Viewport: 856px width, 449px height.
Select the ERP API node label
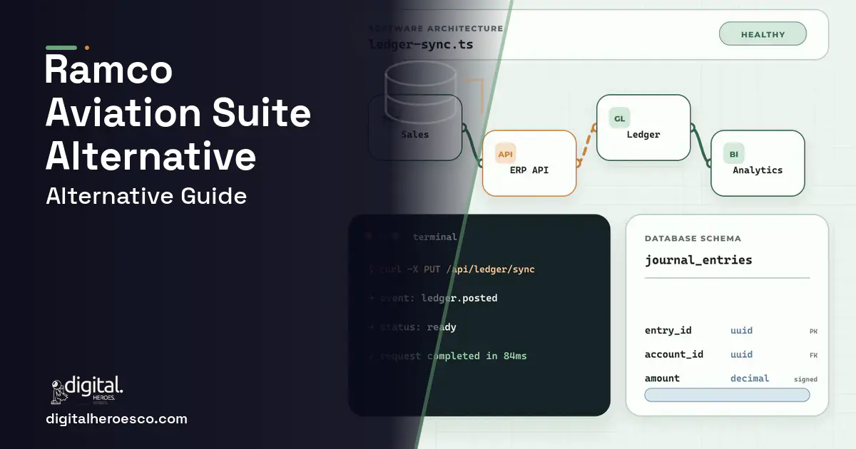coord(529,170)
